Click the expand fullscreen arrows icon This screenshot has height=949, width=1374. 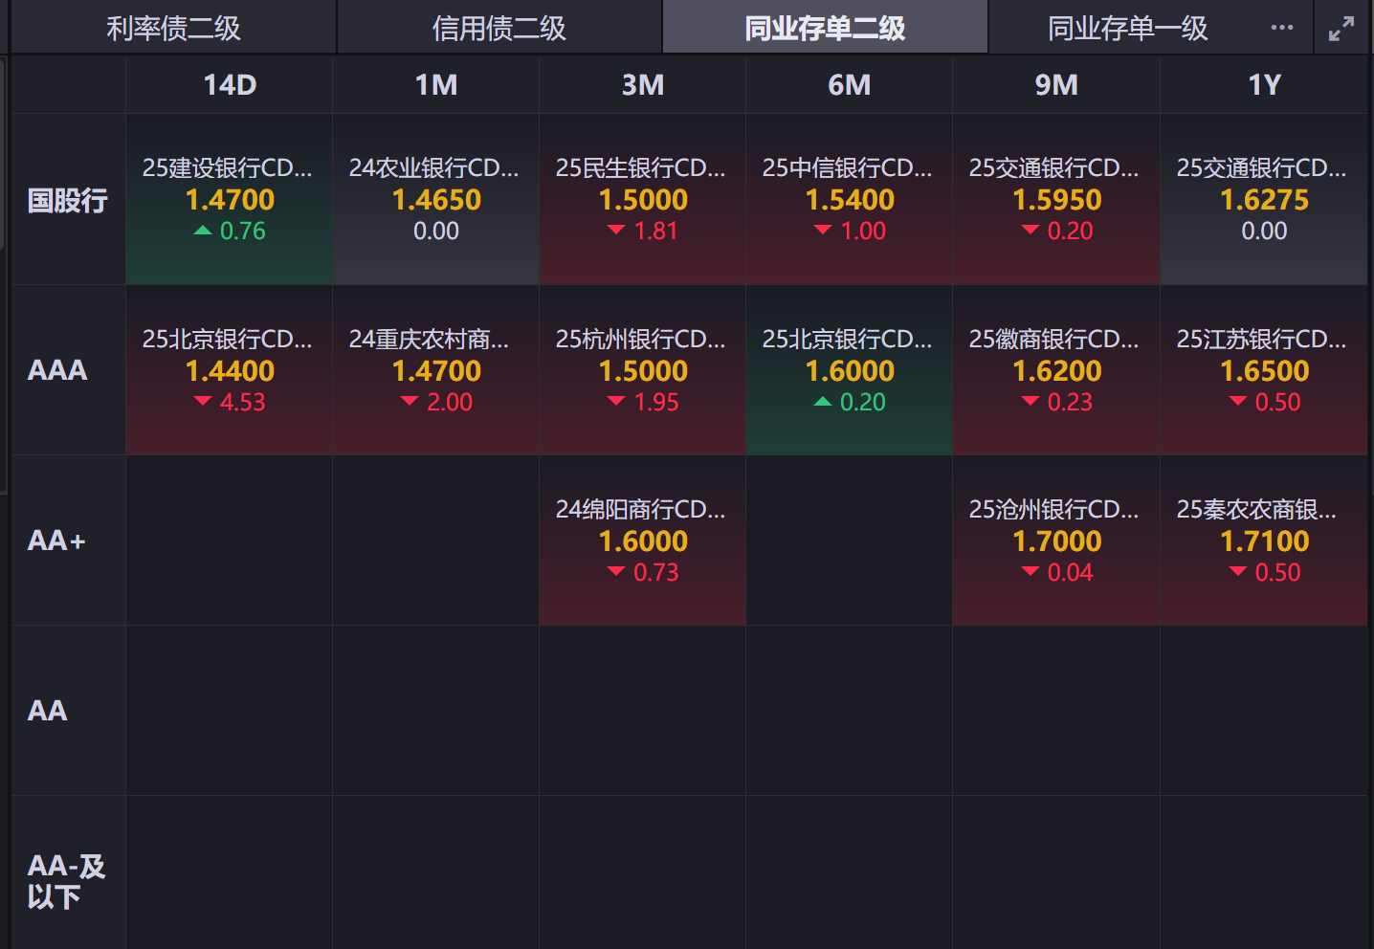1341,29
